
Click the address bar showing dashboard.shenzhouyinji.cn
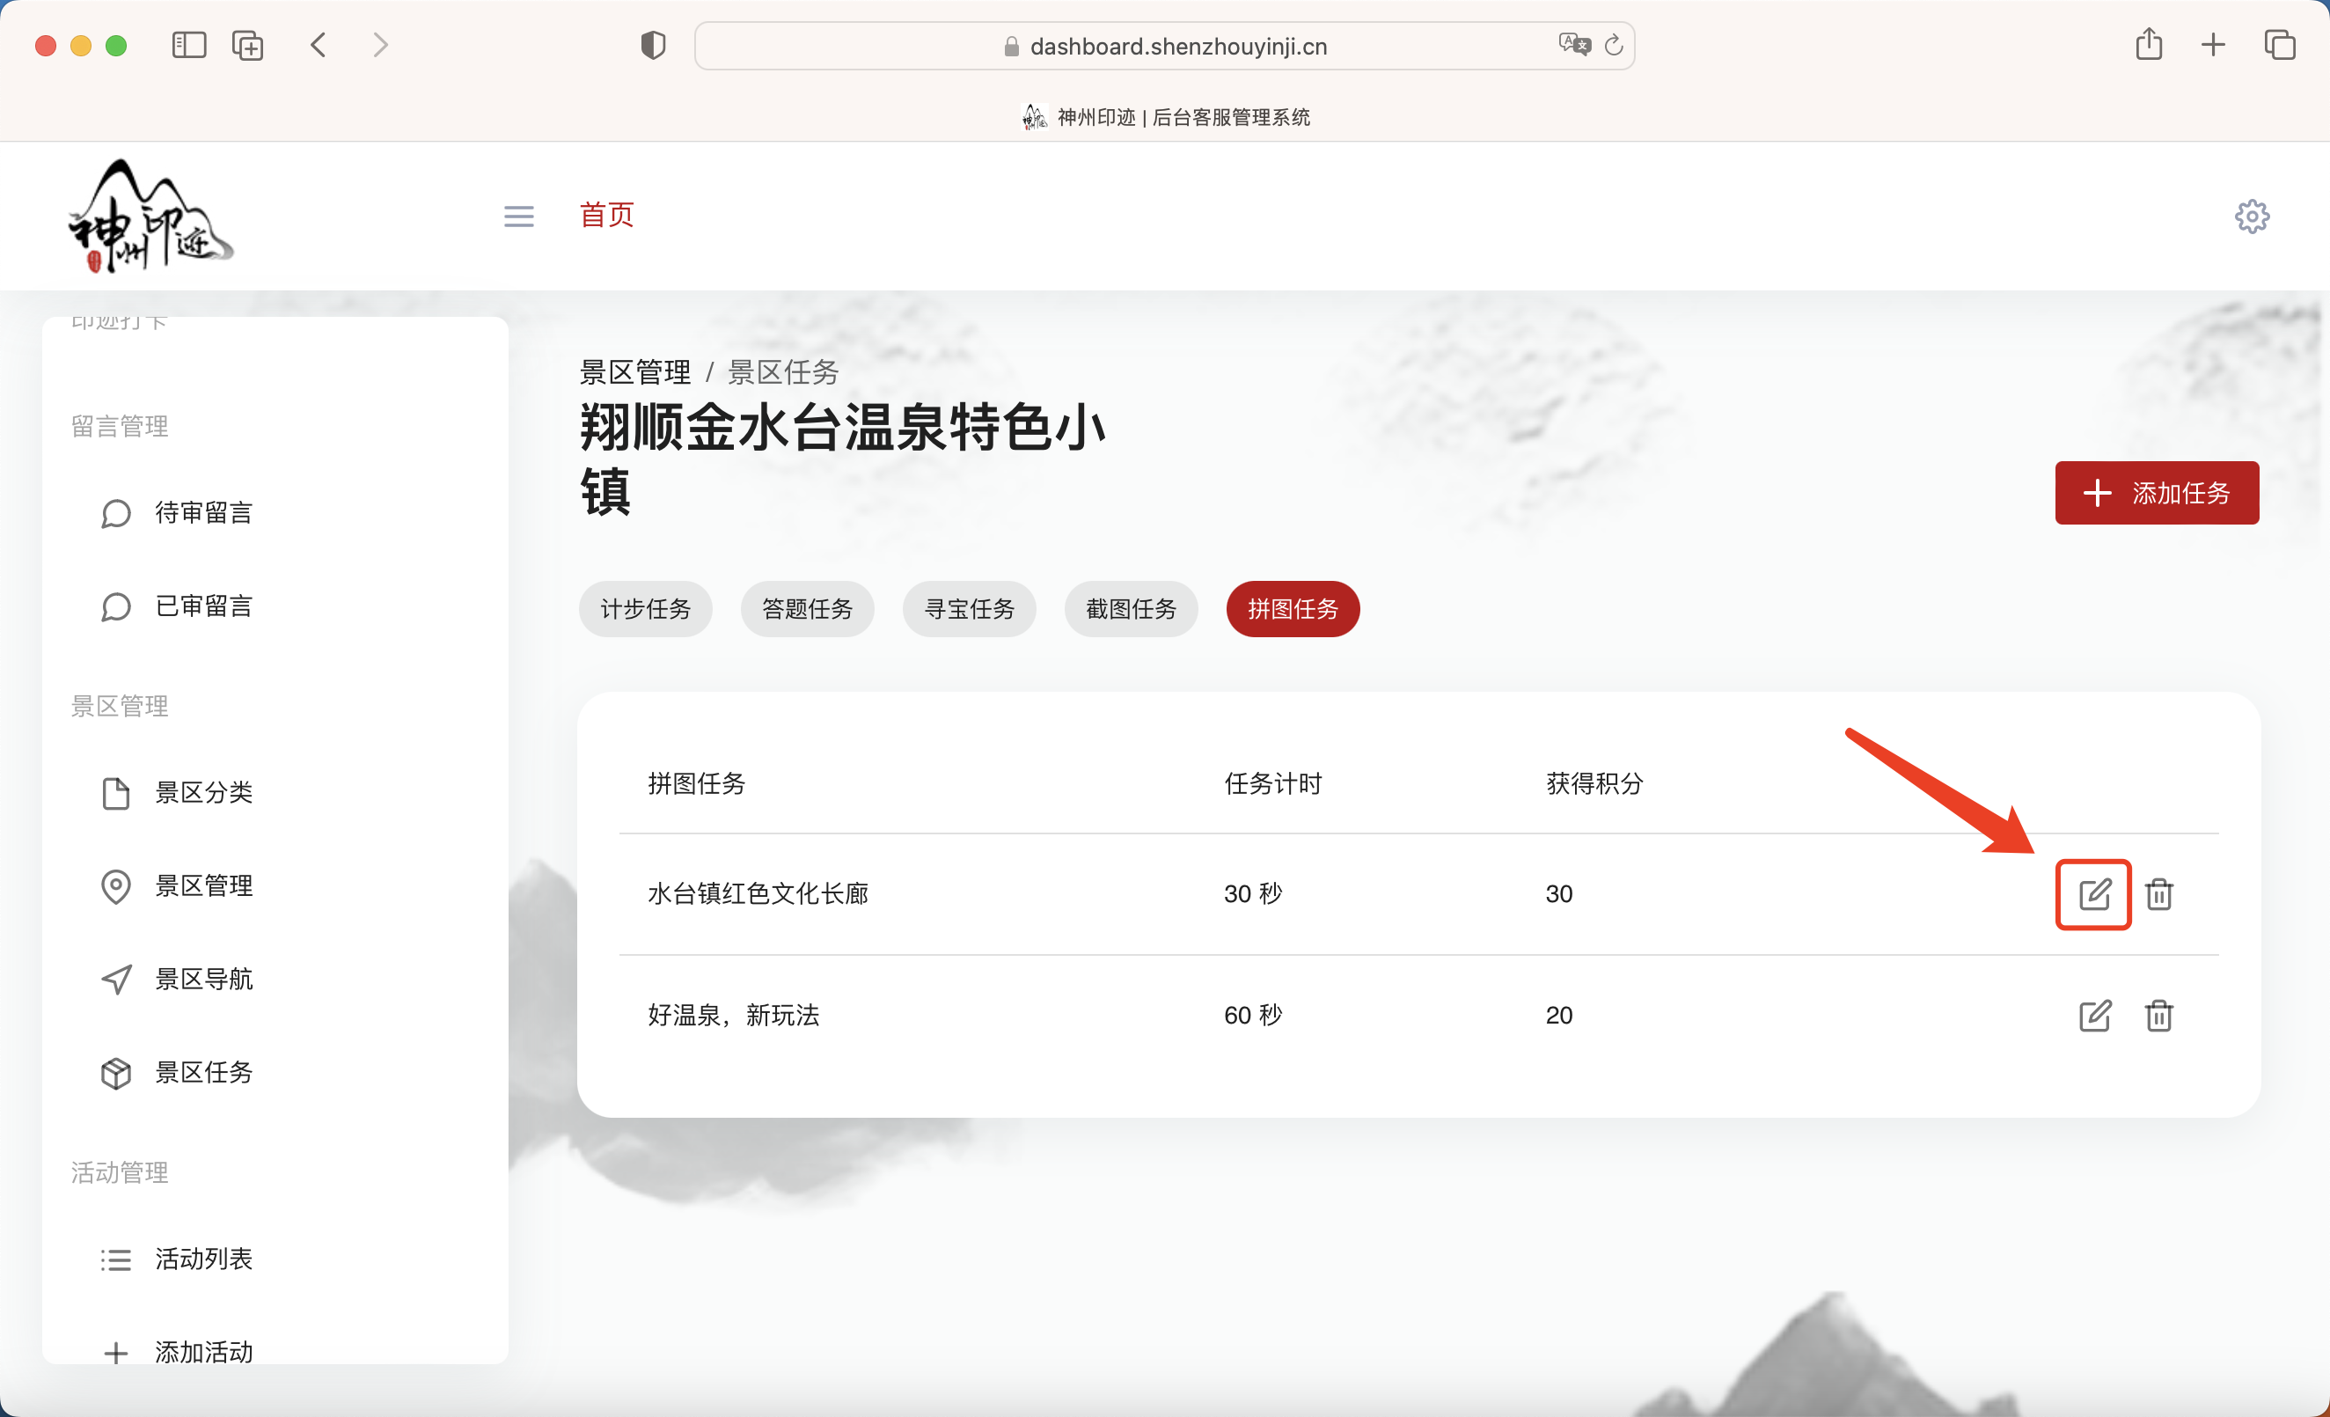click(1165, 45)
